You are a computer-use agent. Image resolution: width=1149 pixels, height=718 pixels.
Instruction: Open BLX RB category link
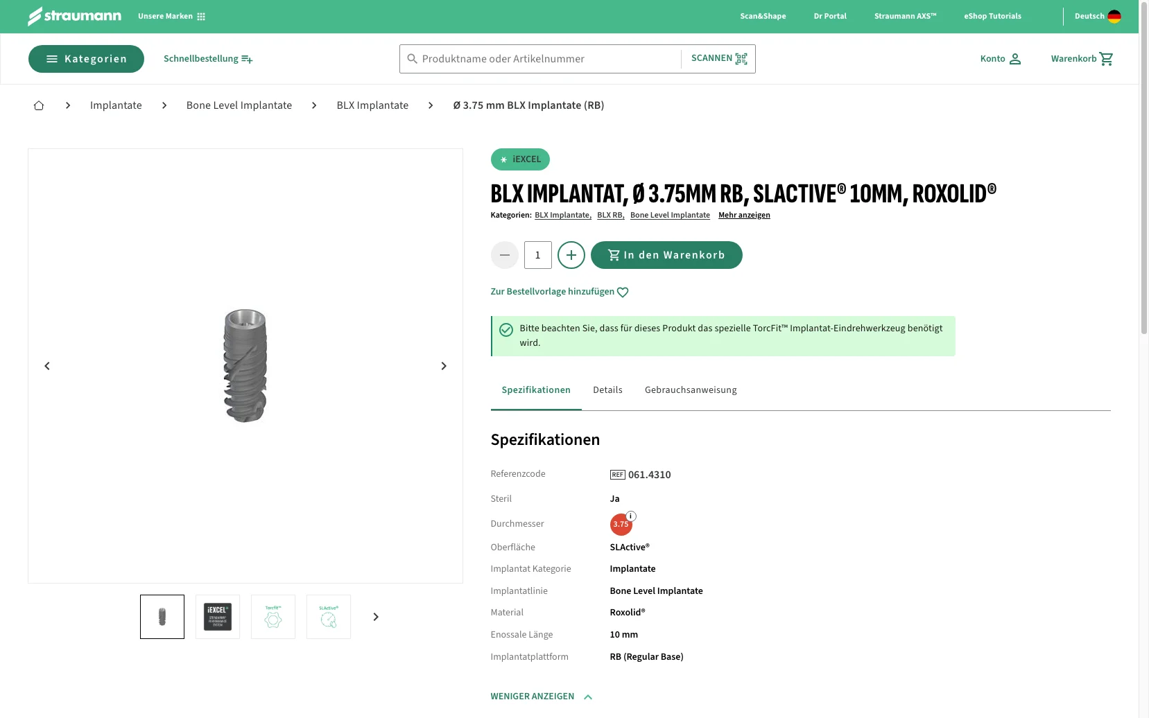611,215
